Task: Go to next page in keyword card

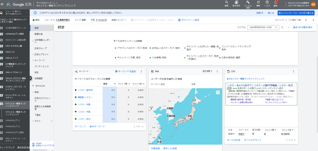Action: pos(143,127)
